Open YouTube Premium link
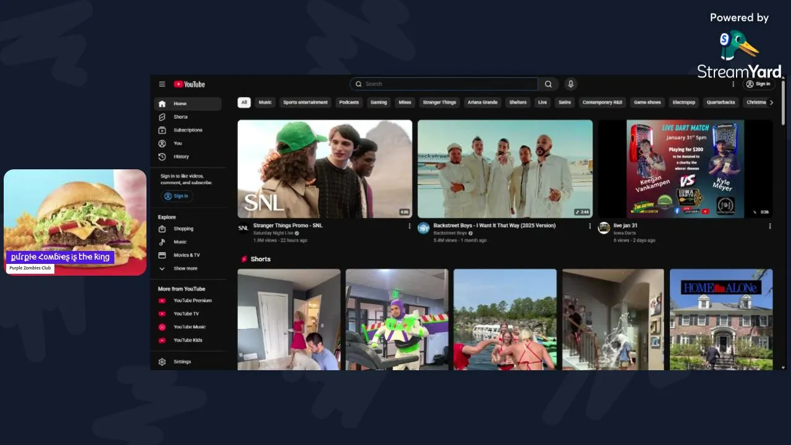The width and height of the screenshot is (791, 445). pos(188,300)
